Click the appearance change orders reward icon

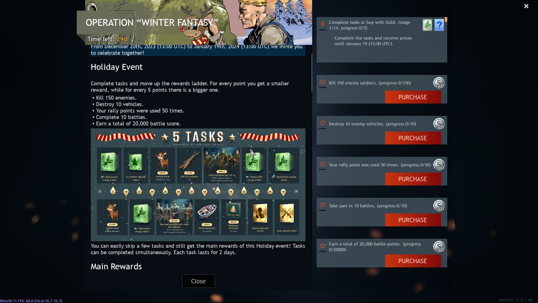(427, 25)
